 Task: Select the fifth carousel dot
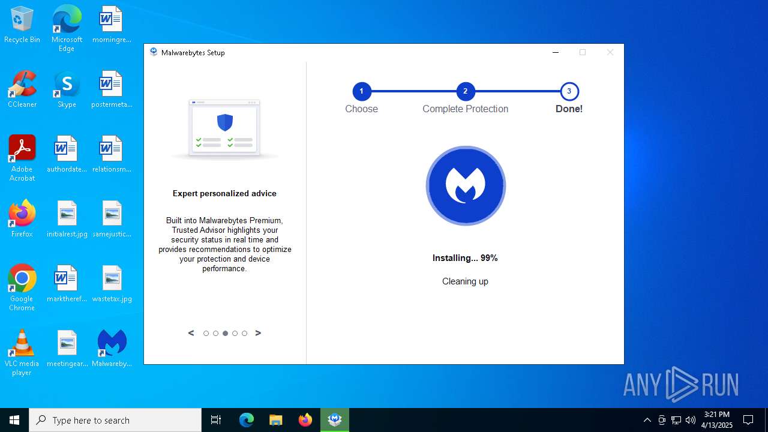(244, 334)
